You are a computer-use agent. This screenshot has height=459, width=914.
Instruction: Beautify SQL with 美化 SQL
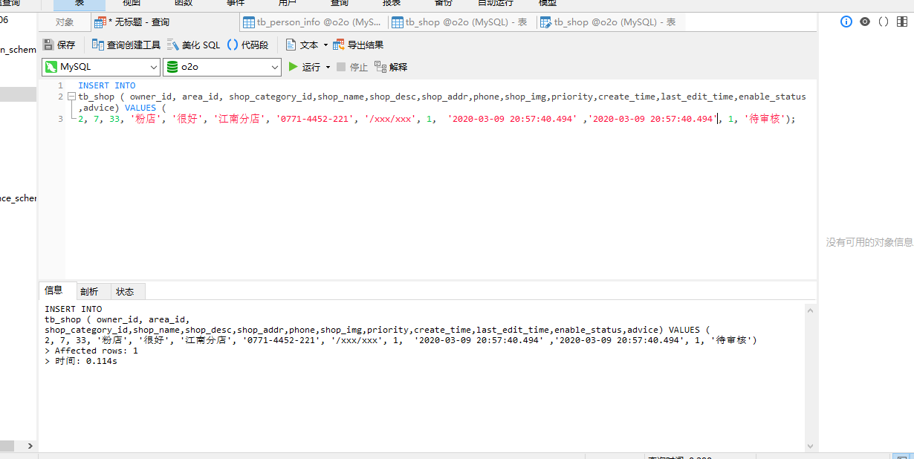(193, 45)
